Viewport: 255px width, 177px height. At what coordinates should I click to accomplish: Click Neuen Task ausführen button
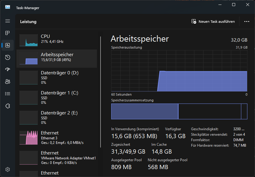tap(213, 22)
